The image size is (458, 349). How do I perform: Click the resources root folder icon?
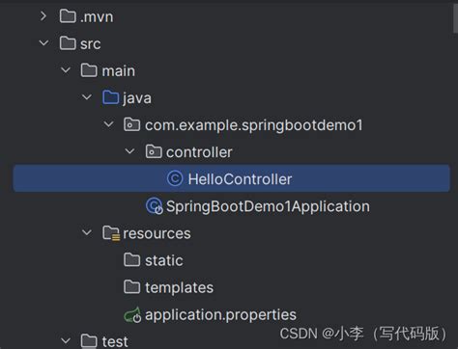tap(111, 233)
